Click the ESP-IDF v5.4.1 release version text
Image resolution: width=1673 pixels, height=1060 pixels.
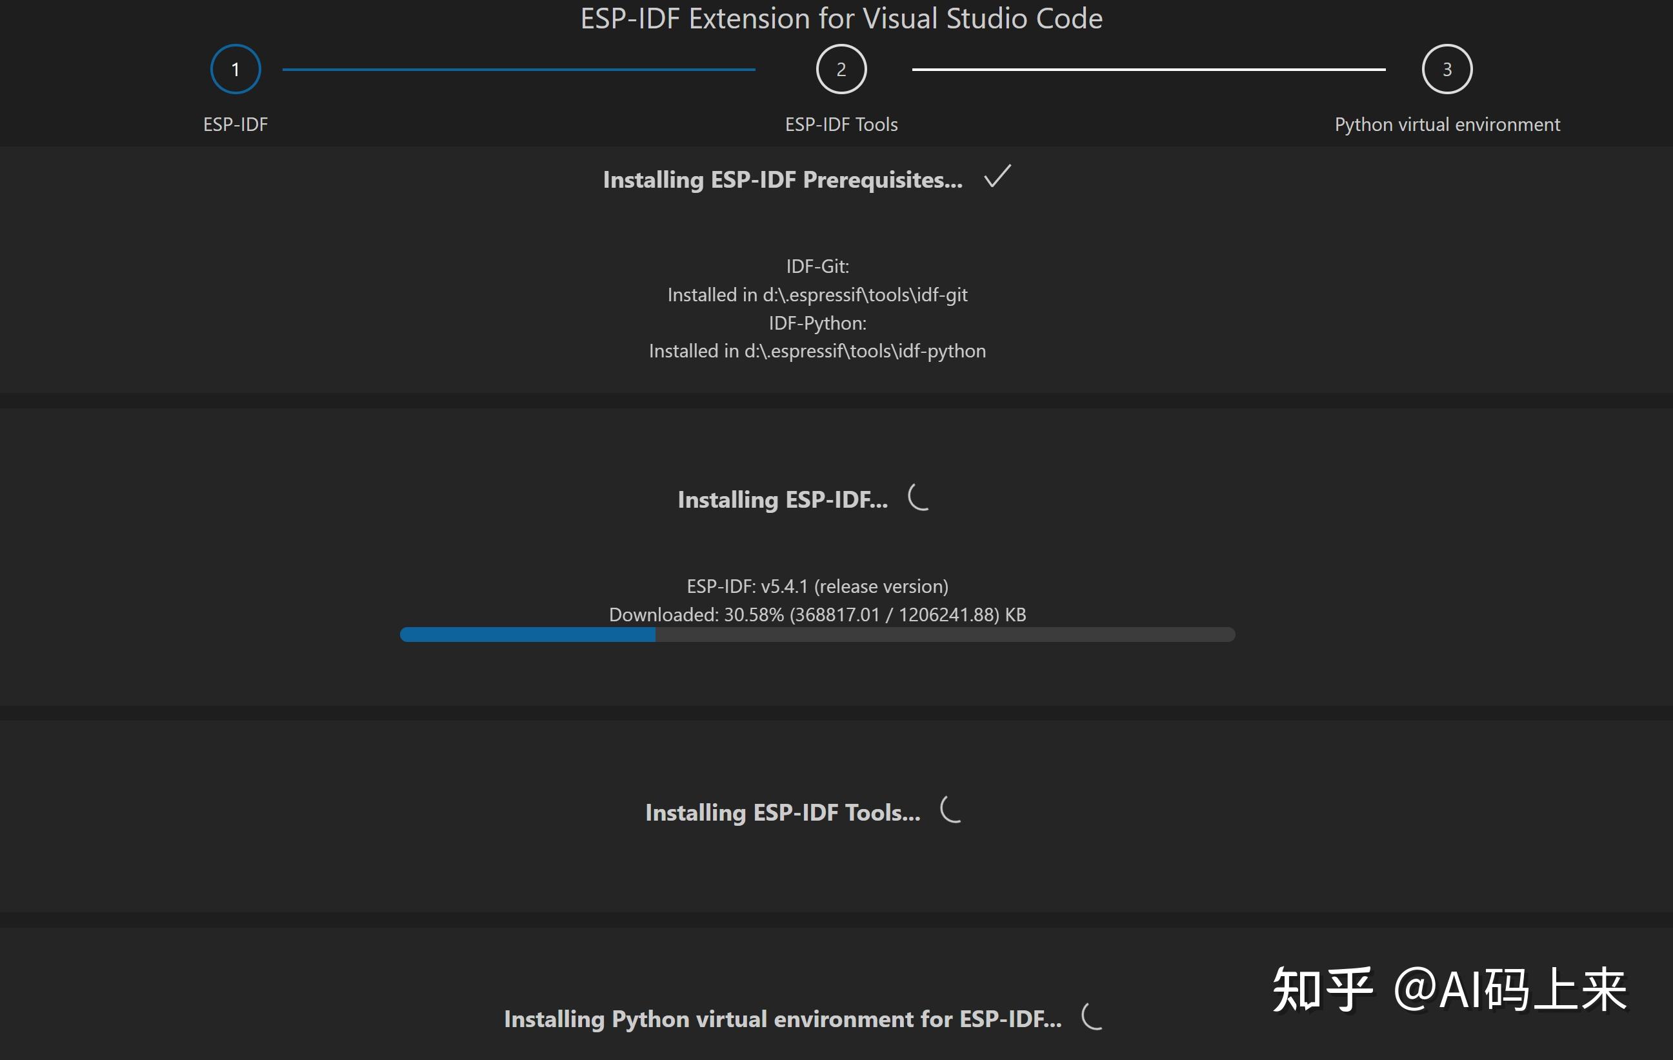(x=817, y=586)
